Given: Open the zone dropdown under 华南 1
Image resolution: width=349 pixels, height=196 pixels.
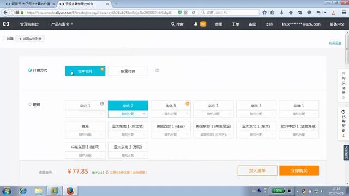Looking at the screenshot, I should [299, 114].
